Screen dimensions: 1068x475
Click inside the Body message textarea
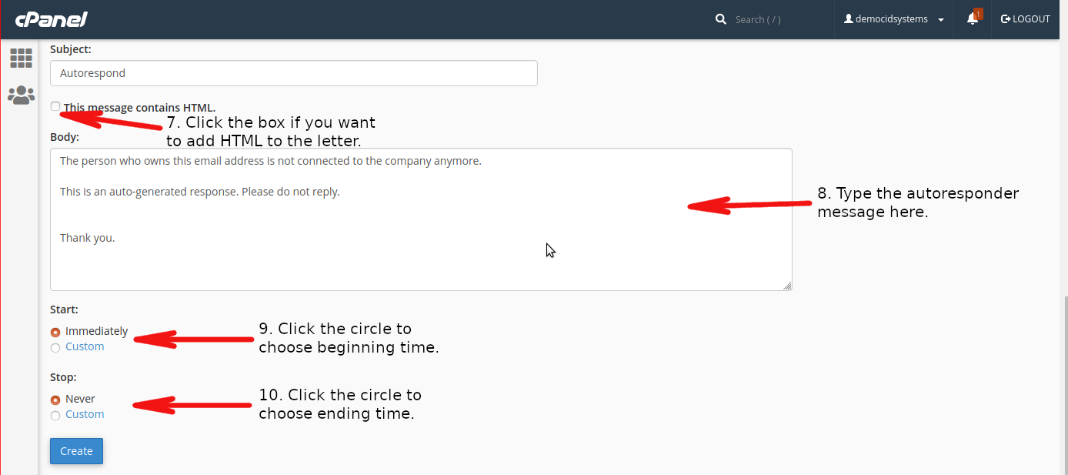pos(421,219)
